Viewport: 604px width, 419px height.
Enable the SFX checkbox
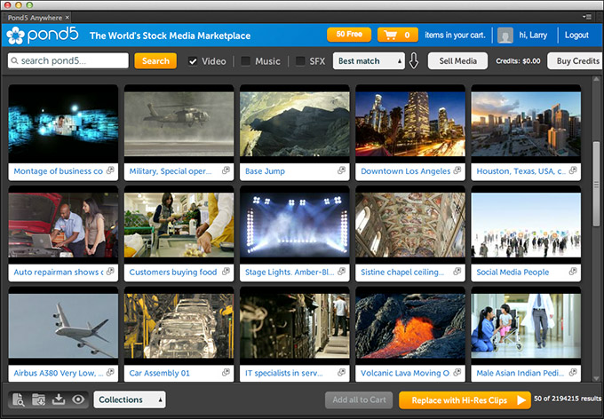[300, 61]
